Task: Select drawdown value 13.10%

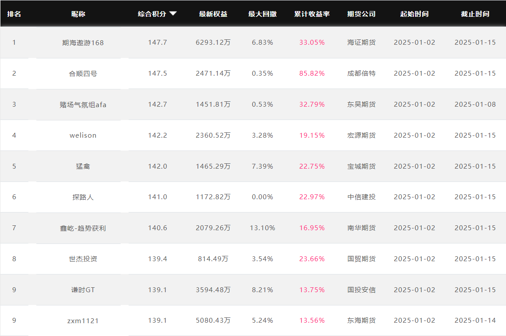Action: pyautogui.click(x=263, y=228)
